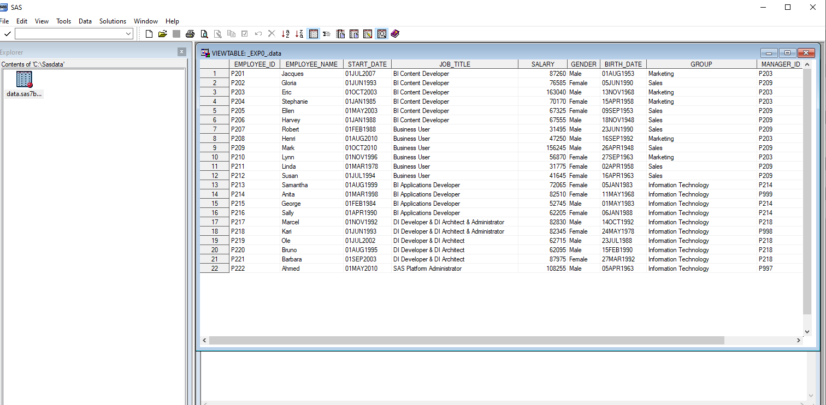Select row 5 containing employee Ellen
The height and width of the screenshot is (405, 826).
tap(214, 110)
